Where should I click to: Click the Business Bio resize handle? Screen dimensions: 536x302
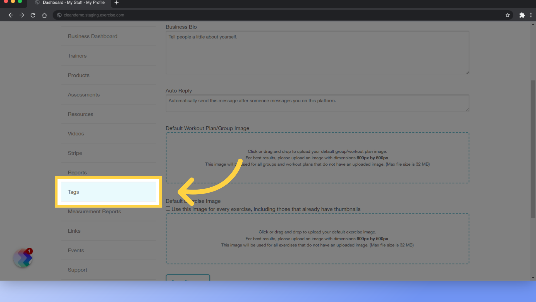pos(467,72)
